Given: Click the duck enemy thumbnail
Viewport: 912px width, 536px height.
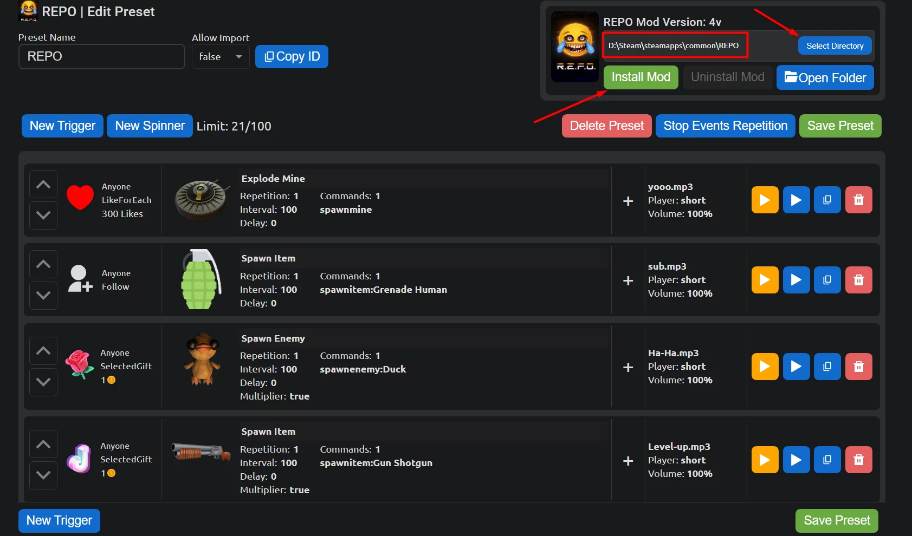Looking at the screenshot, I should (x=202, y=359).
